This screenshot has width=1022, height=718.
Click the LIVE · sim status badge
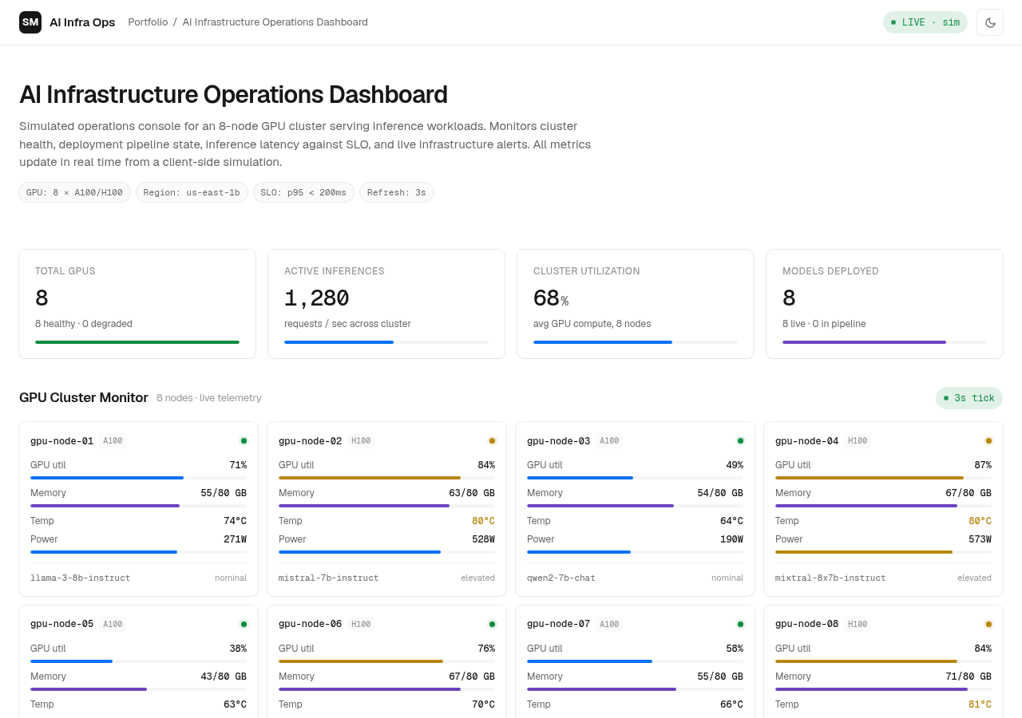(925, 22)
